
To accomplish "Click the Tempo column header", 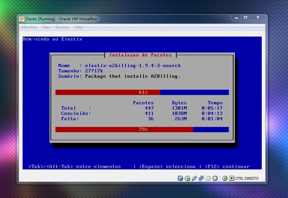I will (215, 103).
